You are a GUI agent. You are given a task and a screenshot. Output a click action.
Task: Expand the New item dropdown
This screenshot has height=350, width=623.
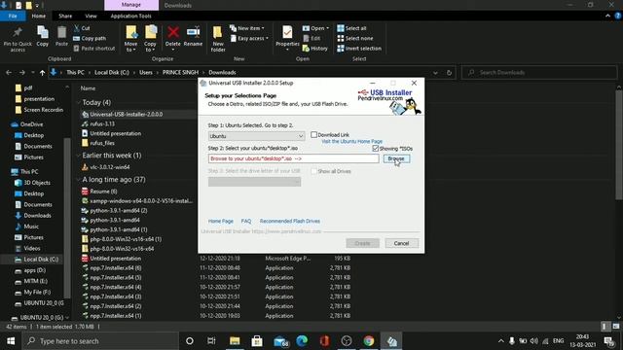246,28
